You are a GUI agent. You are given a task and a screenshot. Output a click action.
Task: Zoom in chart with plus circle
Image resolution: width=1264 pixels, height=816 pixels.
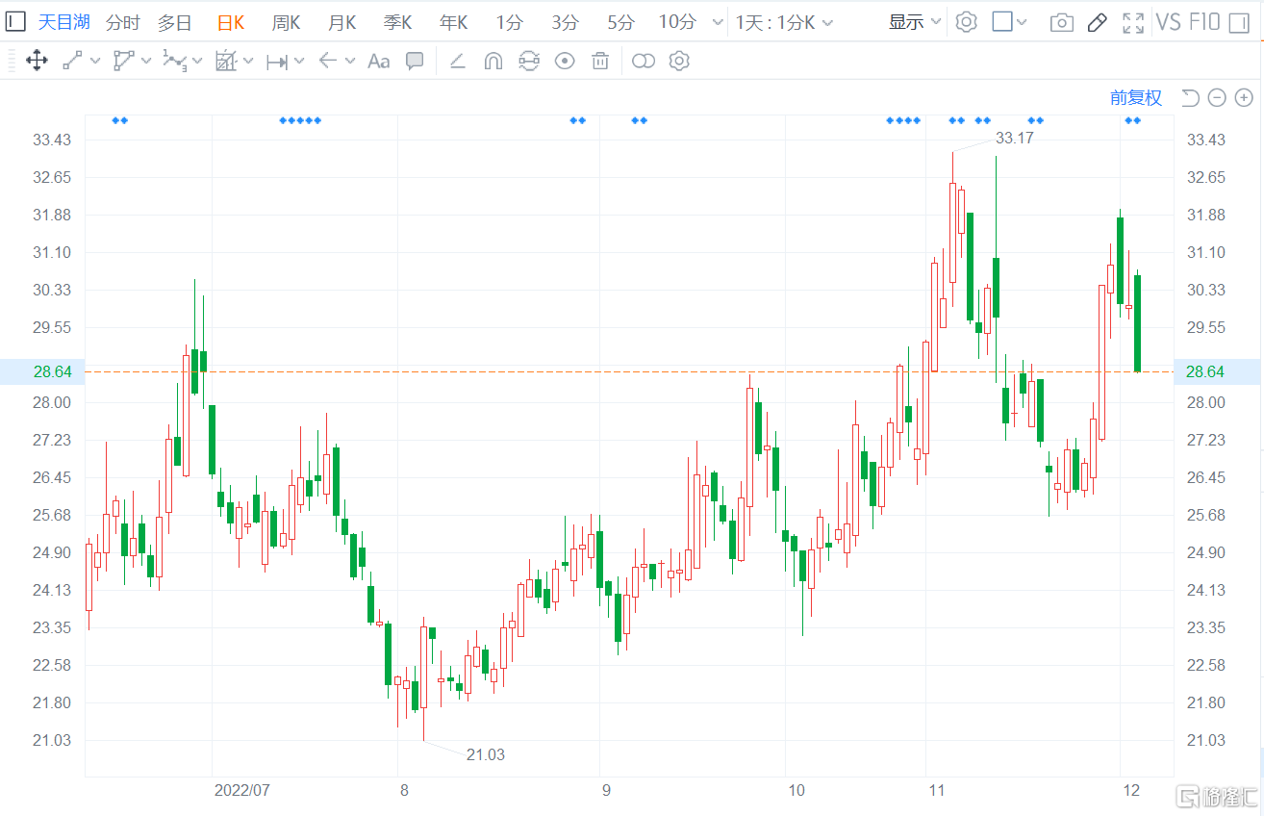click(x=1244, y=97)
